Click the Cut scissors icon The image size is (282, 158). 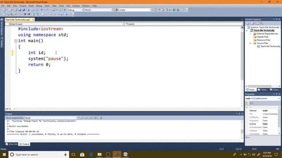click(x=28, y=10)
